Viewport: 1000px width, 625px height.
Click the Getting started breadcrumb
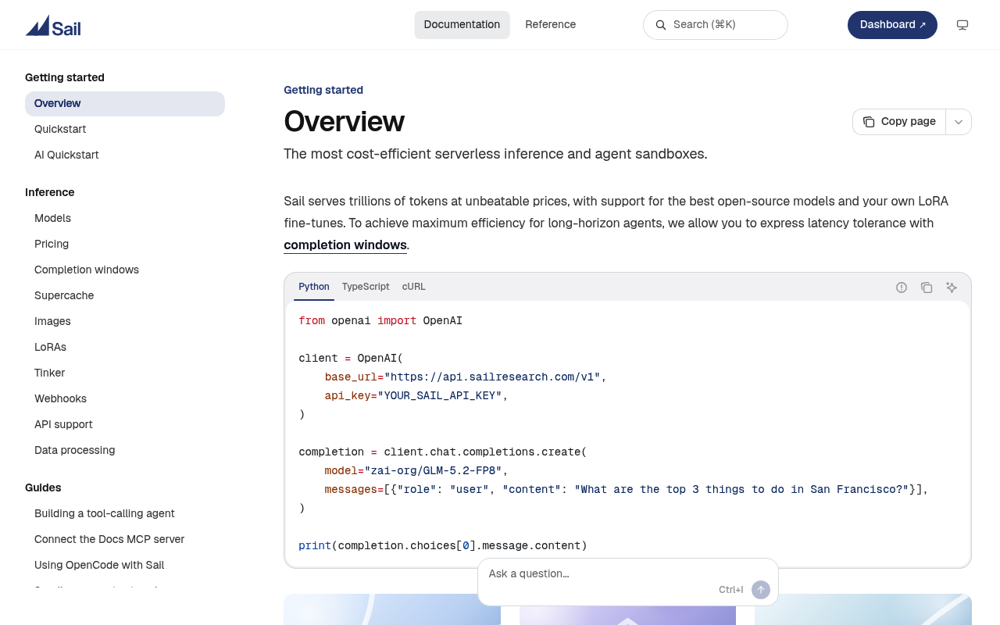(x=323, y=90)
